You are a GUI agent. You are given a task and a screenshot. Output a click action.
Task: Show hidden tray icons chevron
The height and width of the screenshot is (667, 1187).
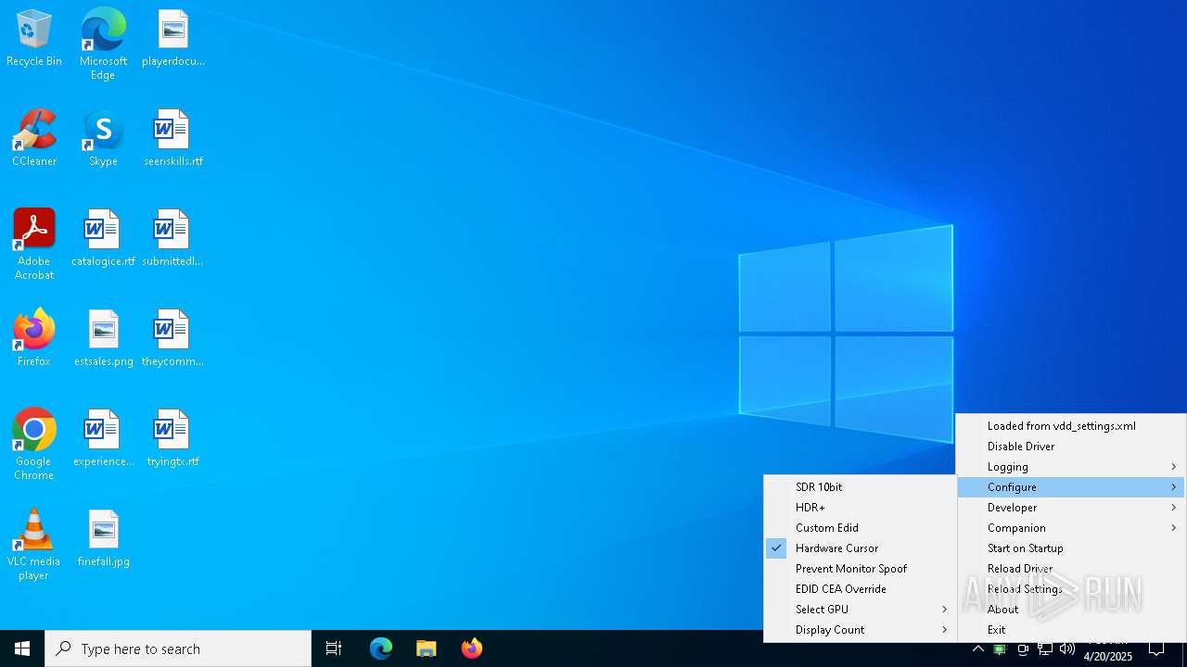(977, 649)
